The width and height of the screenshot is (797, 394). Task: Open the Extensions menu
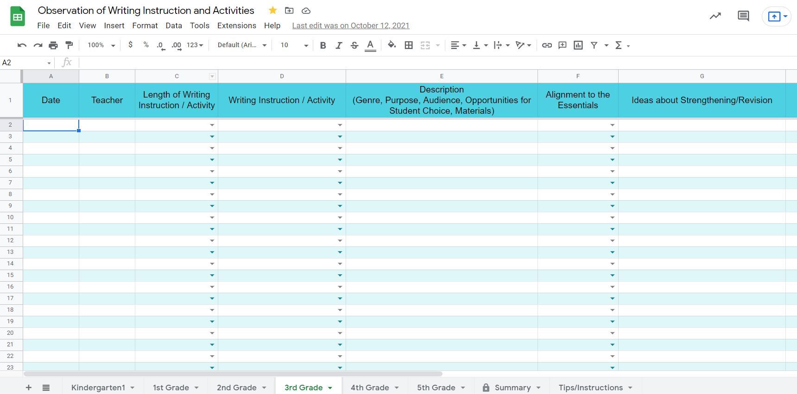point(237,25)
